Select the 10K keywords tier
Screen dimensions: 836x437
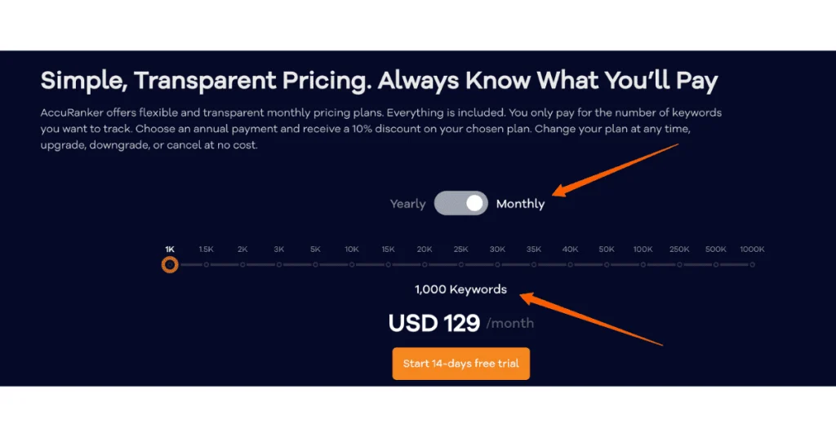pos(352,264)
